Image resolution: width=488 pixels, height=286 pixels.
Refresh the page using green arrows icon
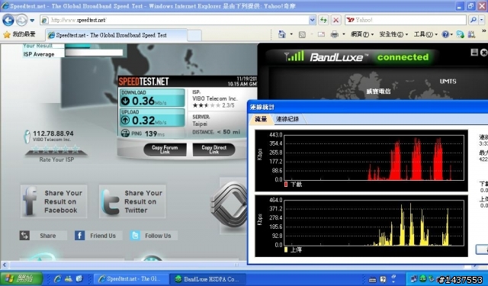coord(323,21)
